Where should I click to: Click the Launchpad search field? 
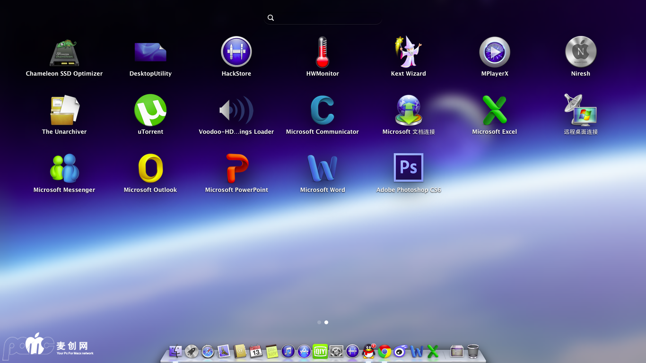tap(323, 18)
